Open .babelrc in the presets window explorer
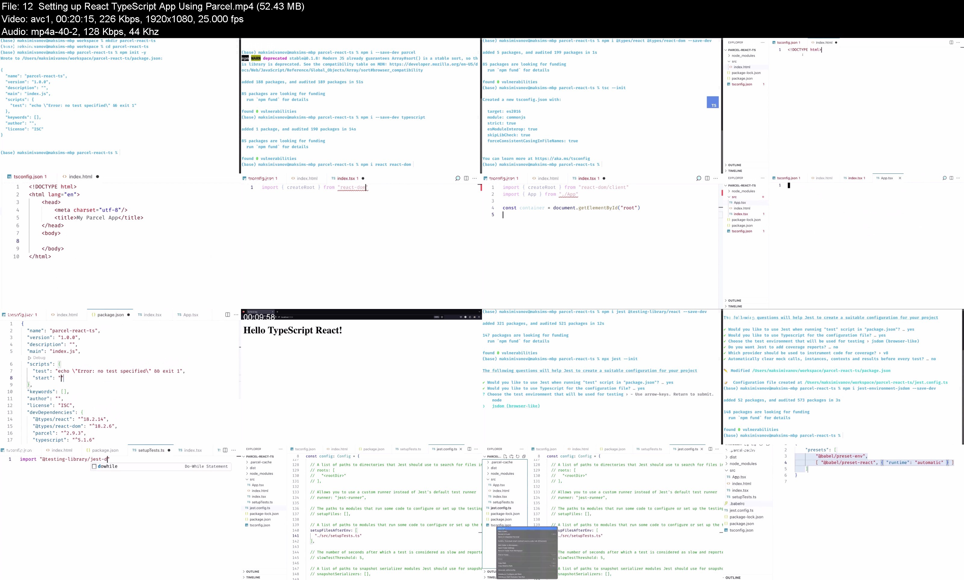This screenshot has width=964, height=580. [737, 504]
